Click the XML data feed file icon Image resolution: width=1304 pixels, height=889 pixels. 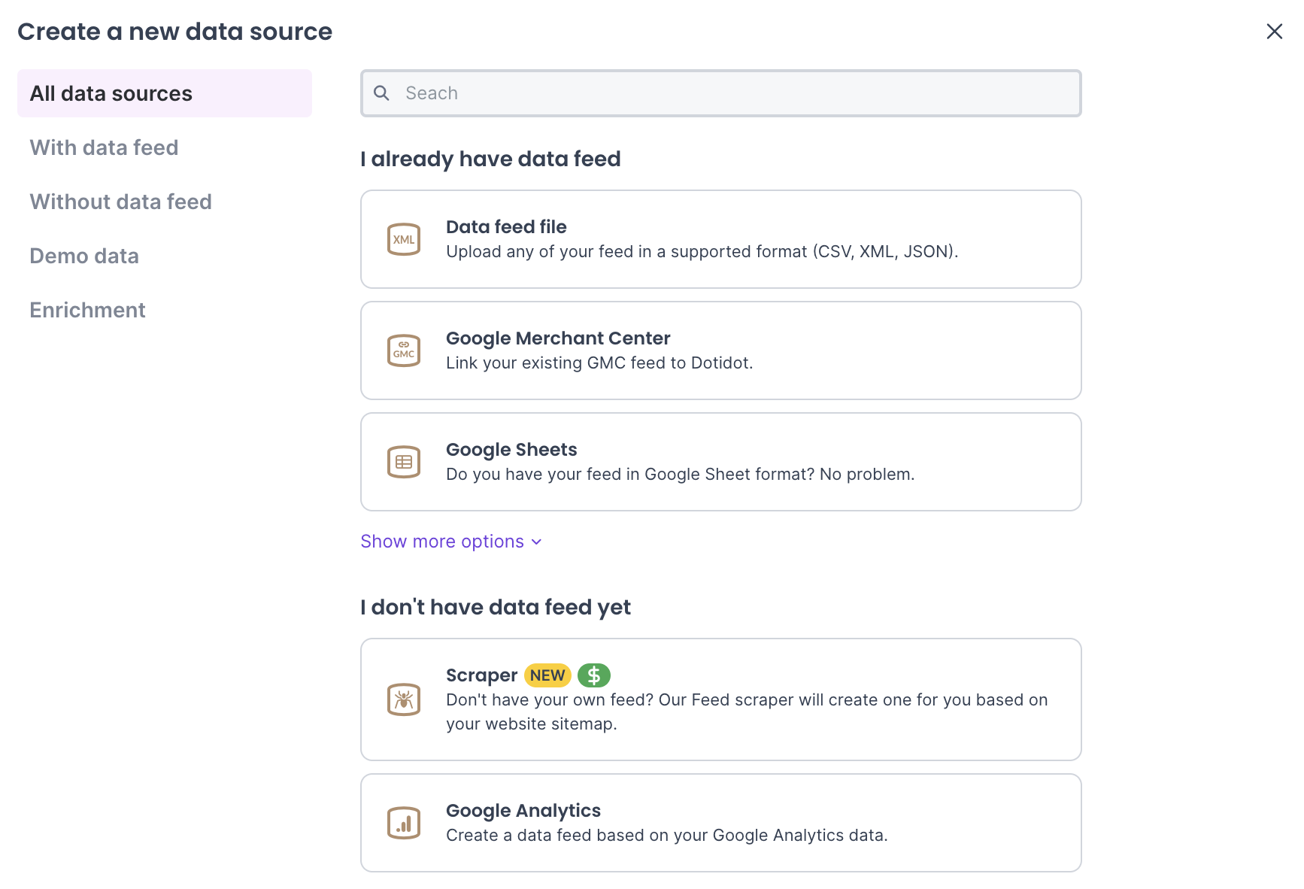(404, 239)
